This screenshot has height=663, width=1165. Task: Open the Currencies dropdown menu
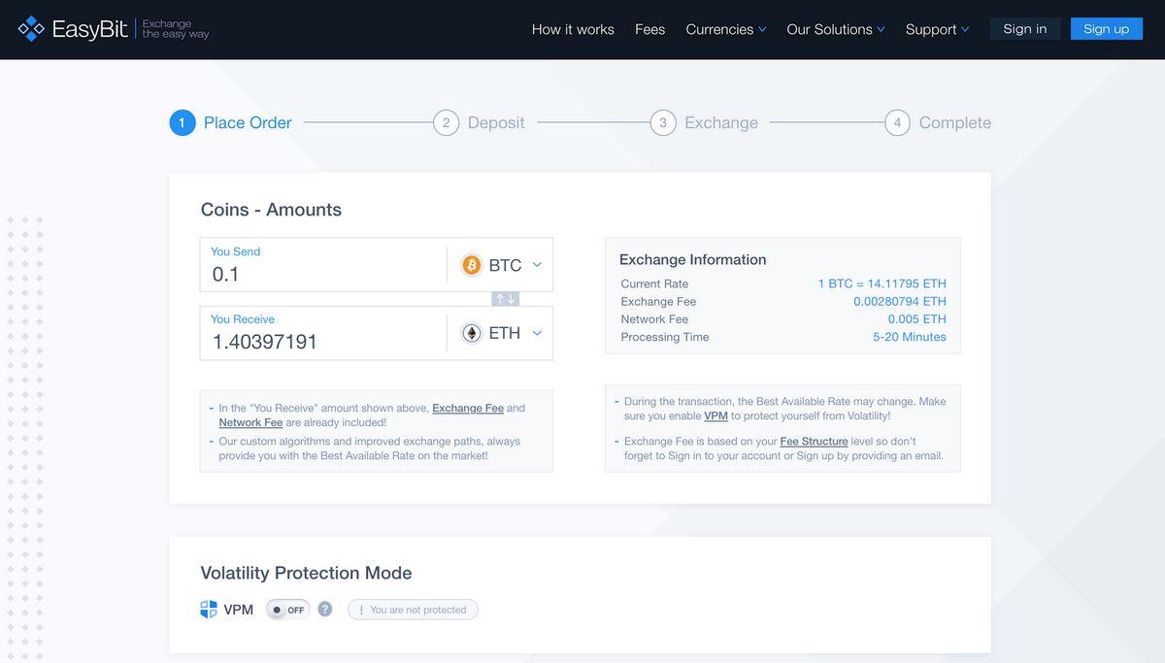point(726,29)
